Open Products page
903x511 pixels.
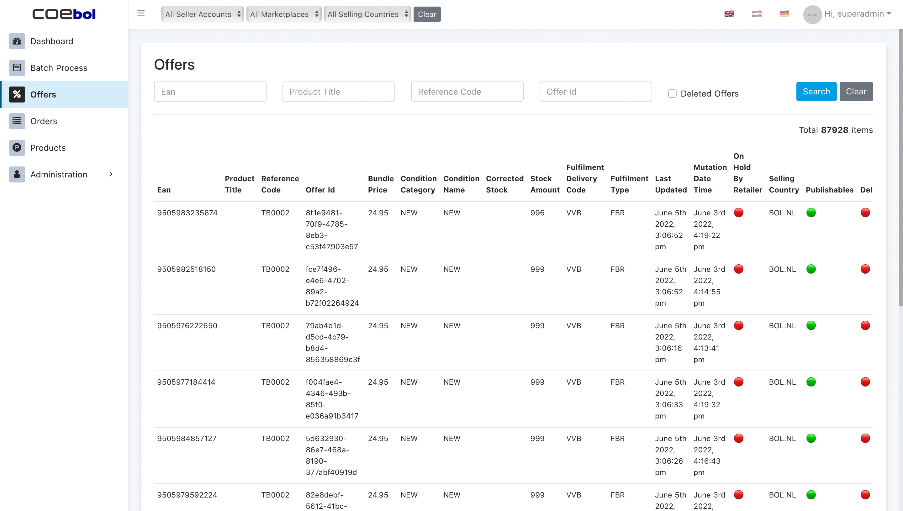64,148
